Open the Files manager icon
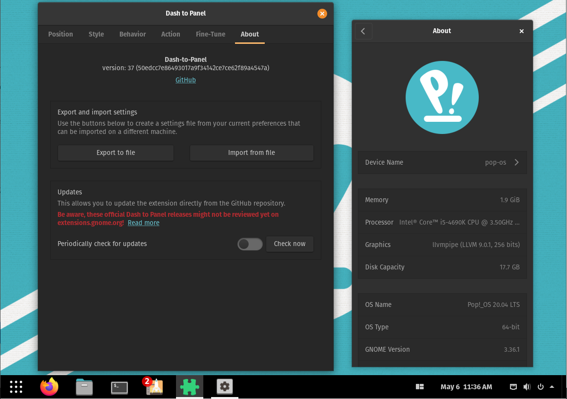Screen dimensions: 567x399 click(x=84, y=387)
